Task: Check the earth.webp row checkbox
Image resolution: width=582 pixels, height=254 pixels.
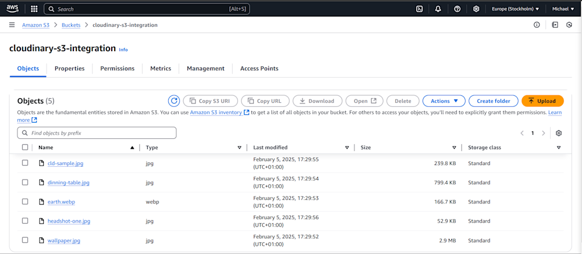Action: click(25, 201)
